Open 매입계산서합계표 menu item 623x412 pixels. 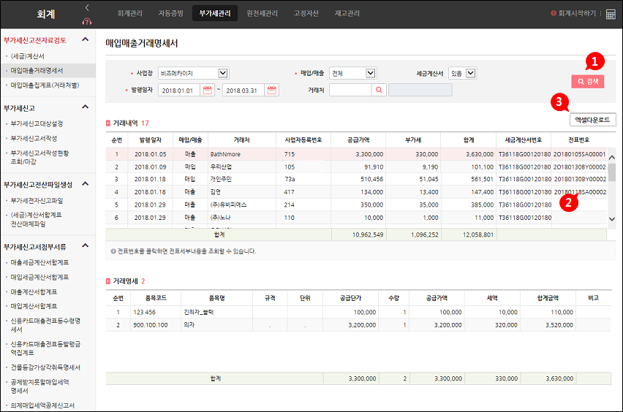tap(34, 306)
